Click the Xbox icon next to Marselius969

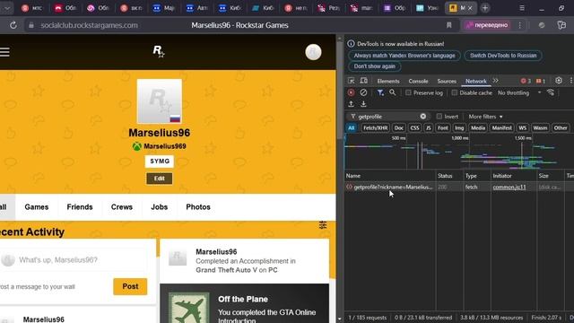tap(137, 146)
